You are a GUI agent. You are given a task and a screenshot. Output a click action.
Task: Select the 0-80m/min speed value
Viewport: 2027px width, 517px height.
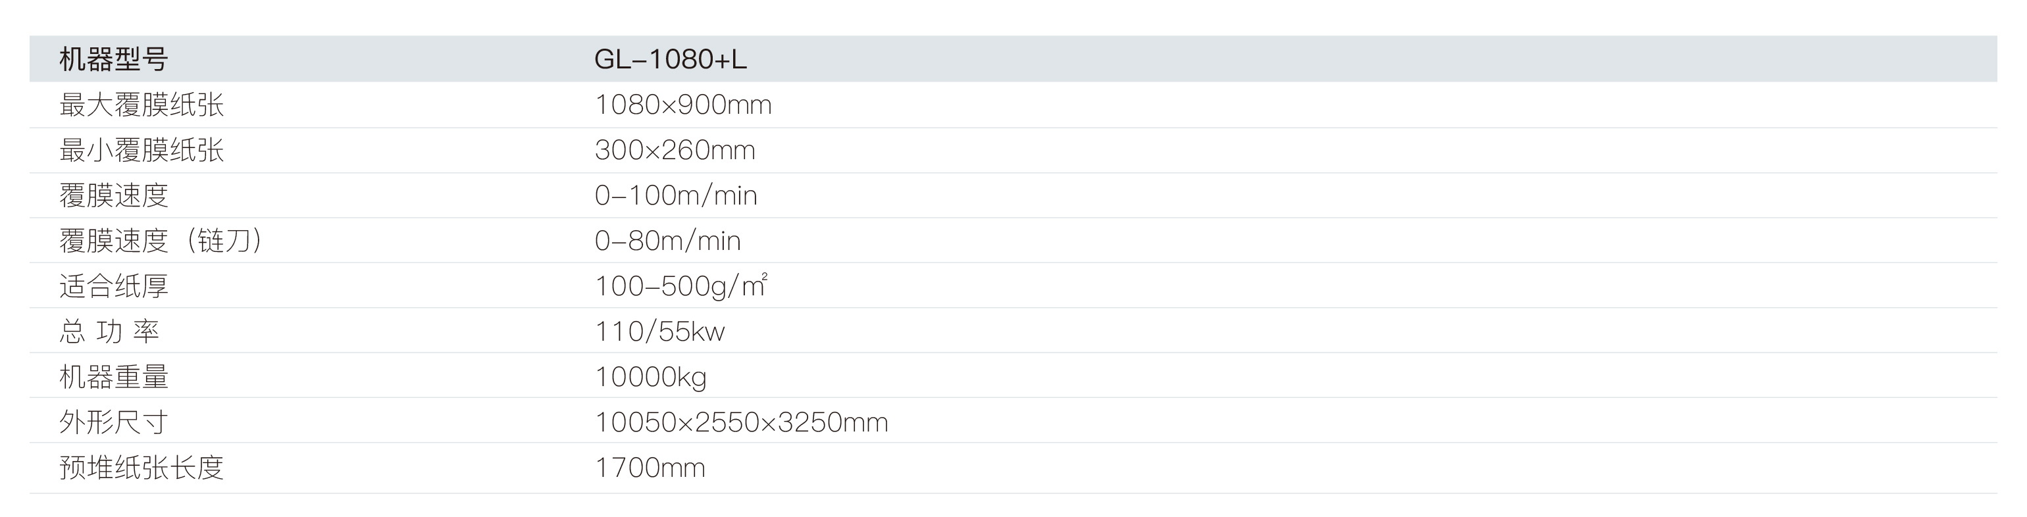click(668, 241)
